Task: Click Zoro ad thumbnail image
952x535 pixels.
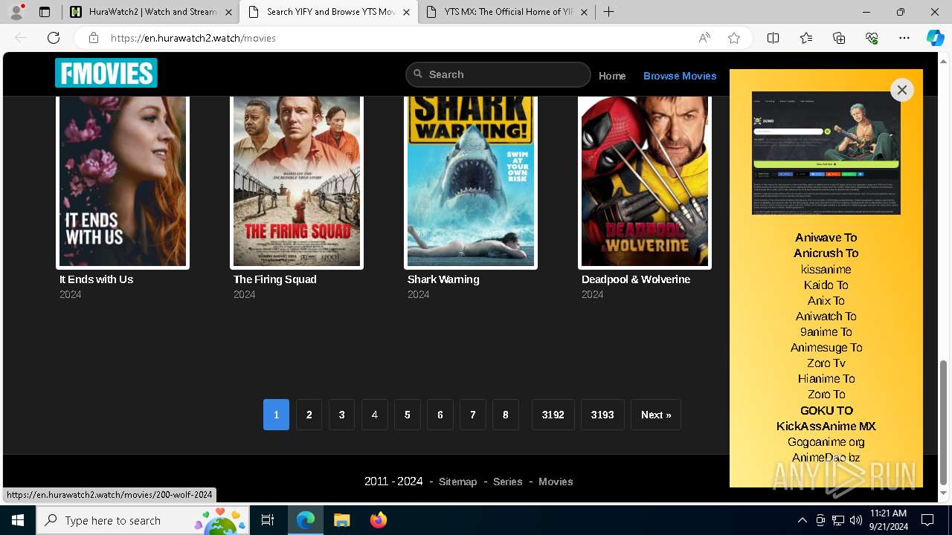Action: tap(826, 153)
